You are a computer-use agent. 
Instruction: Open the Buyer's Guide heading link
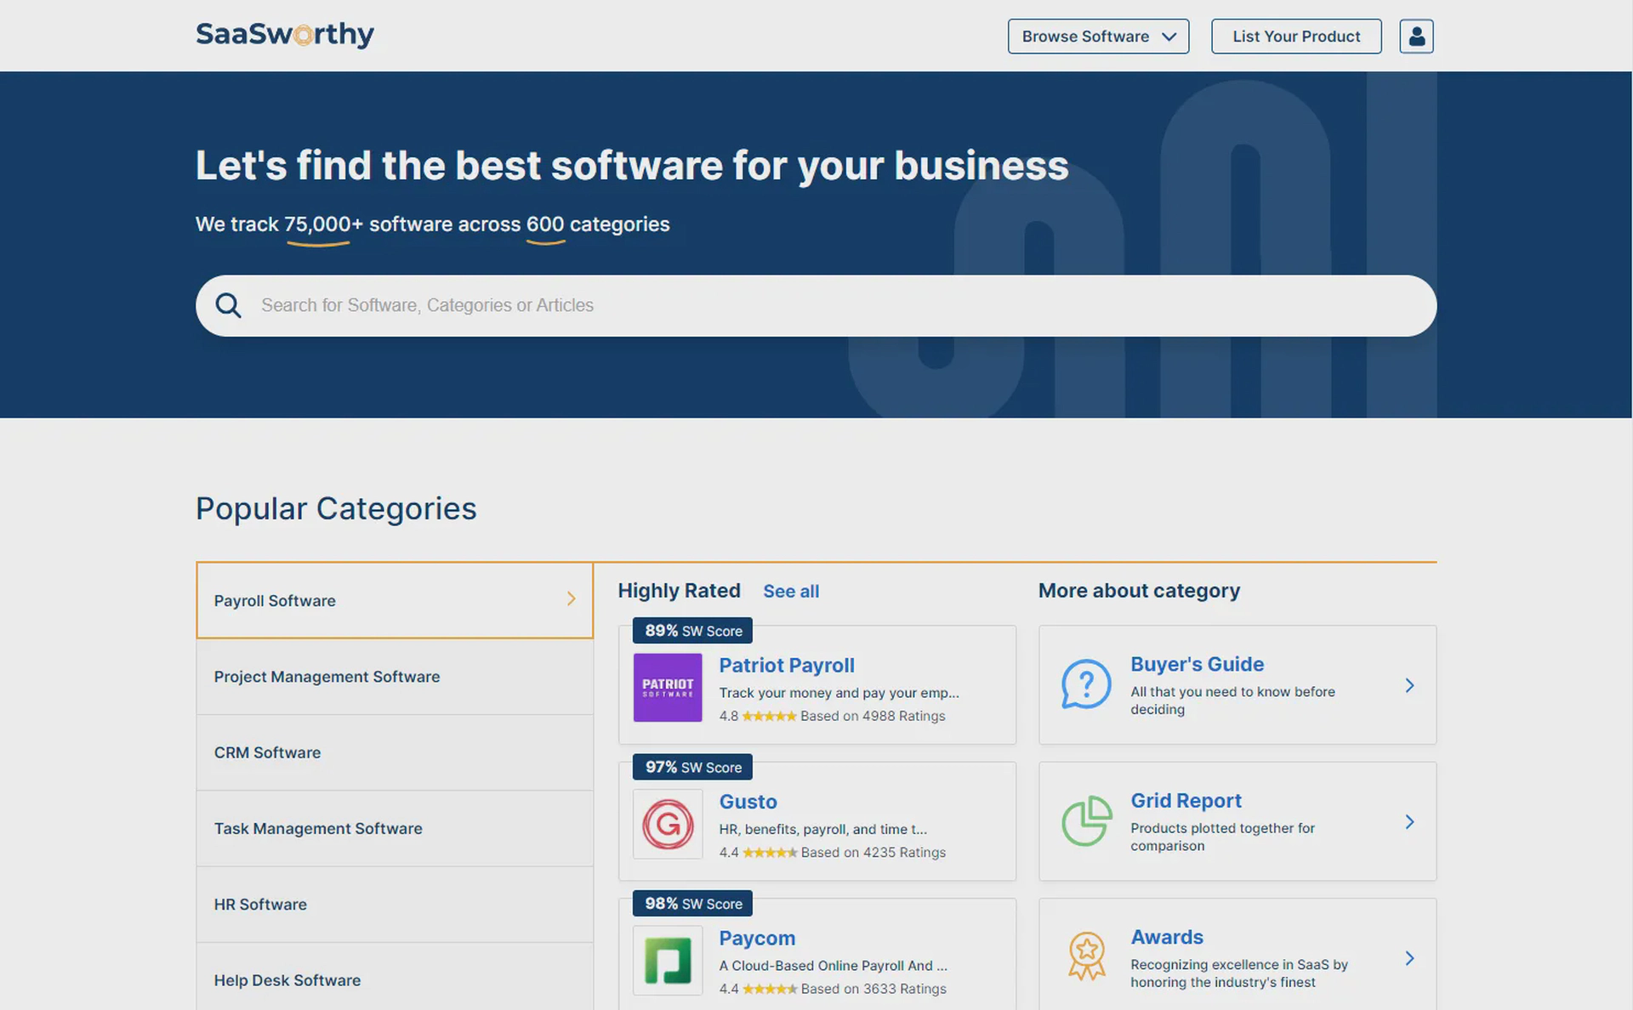[x=1197, y=664]
